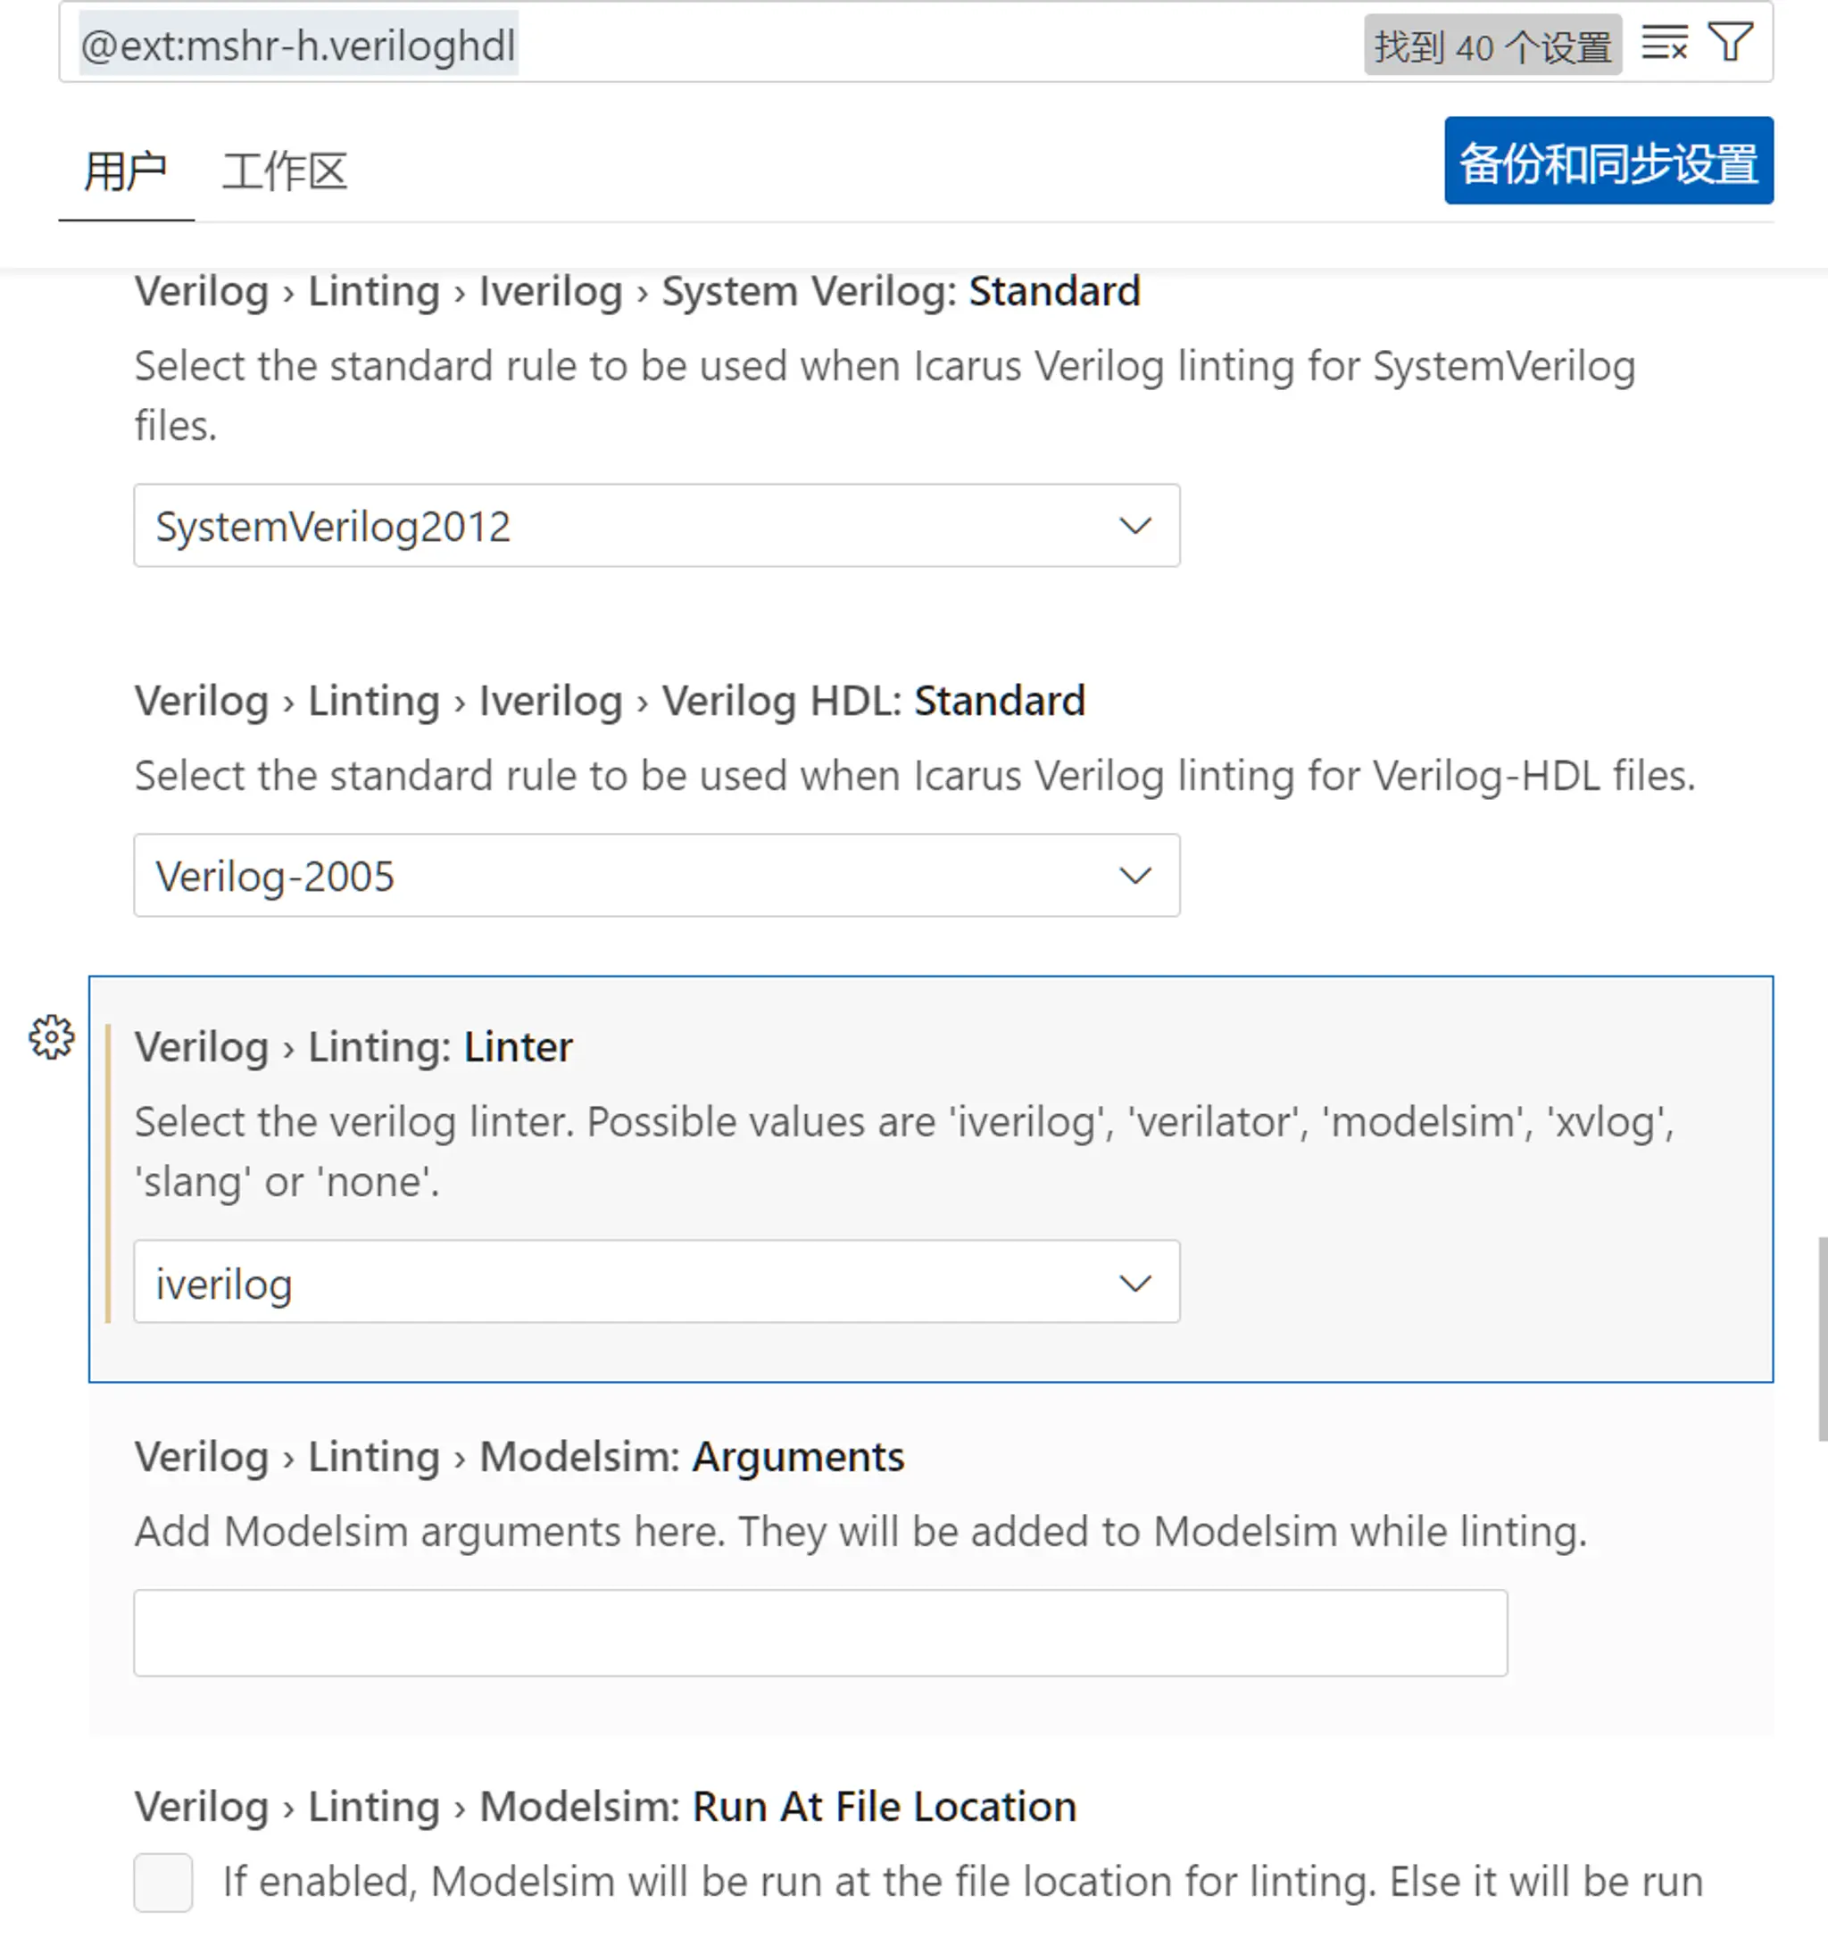This screenshot has width=1828, height=1946.
Task: Open the Verilog-2005 standard dropdown
Action: pos(657,875)
